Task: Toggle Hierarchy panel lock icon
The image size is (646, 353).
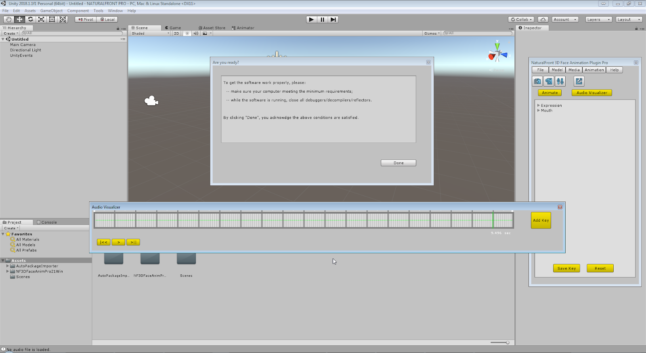Action: pos(118,28)
